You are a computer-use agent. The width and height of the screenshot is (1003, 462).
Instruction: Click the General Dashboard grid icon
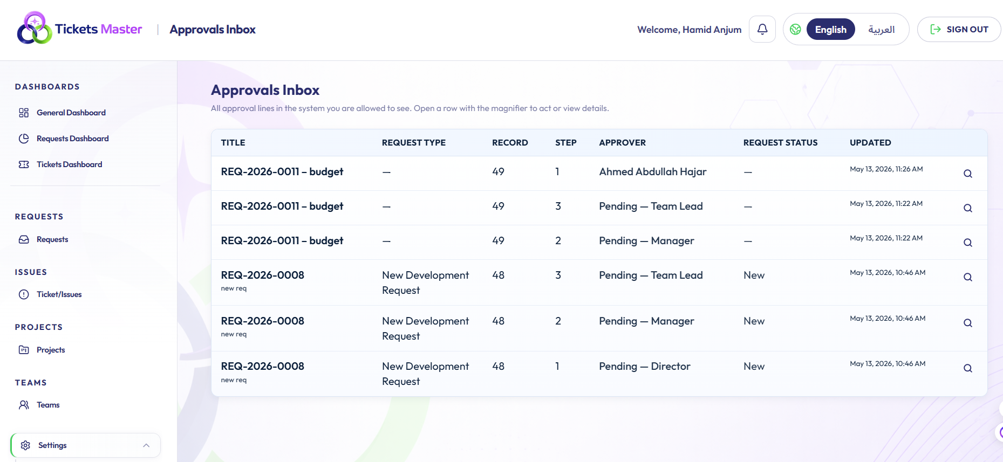(x=24, y=113)
